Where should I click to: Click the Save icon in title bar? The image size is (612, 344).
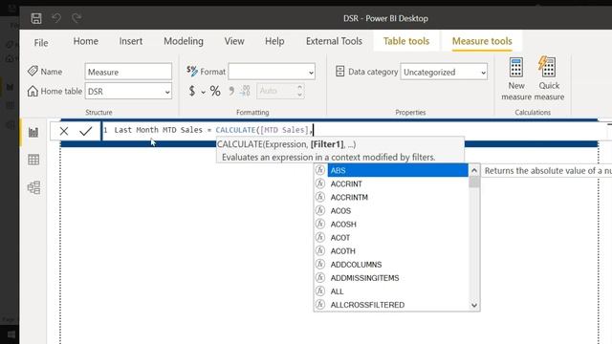[x=36, y=18]
